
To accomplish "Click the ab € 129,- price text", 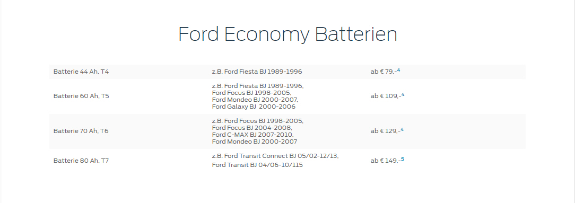I will [x=386, y=131].
